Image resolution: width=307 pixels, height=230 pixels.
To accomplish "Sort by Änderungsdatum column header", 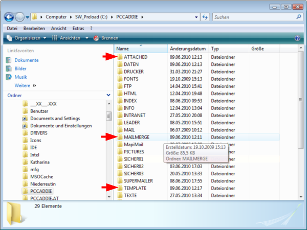I will [188, 49].
